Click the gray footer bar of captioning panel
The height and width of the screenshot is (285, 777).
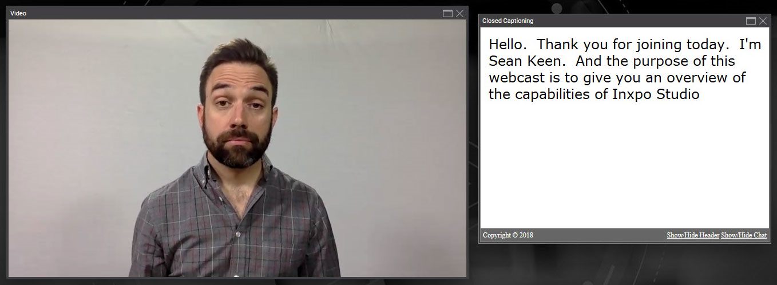pos(624,235)
